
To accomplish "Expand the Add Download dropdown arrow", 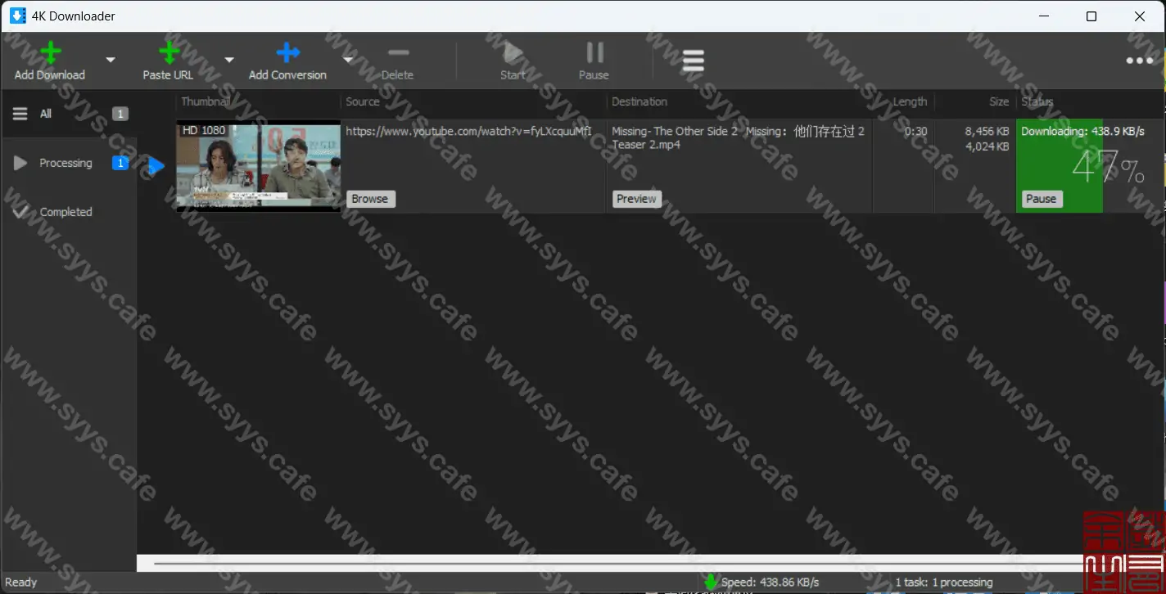I will pyautogui.click(x=111, y=60).
